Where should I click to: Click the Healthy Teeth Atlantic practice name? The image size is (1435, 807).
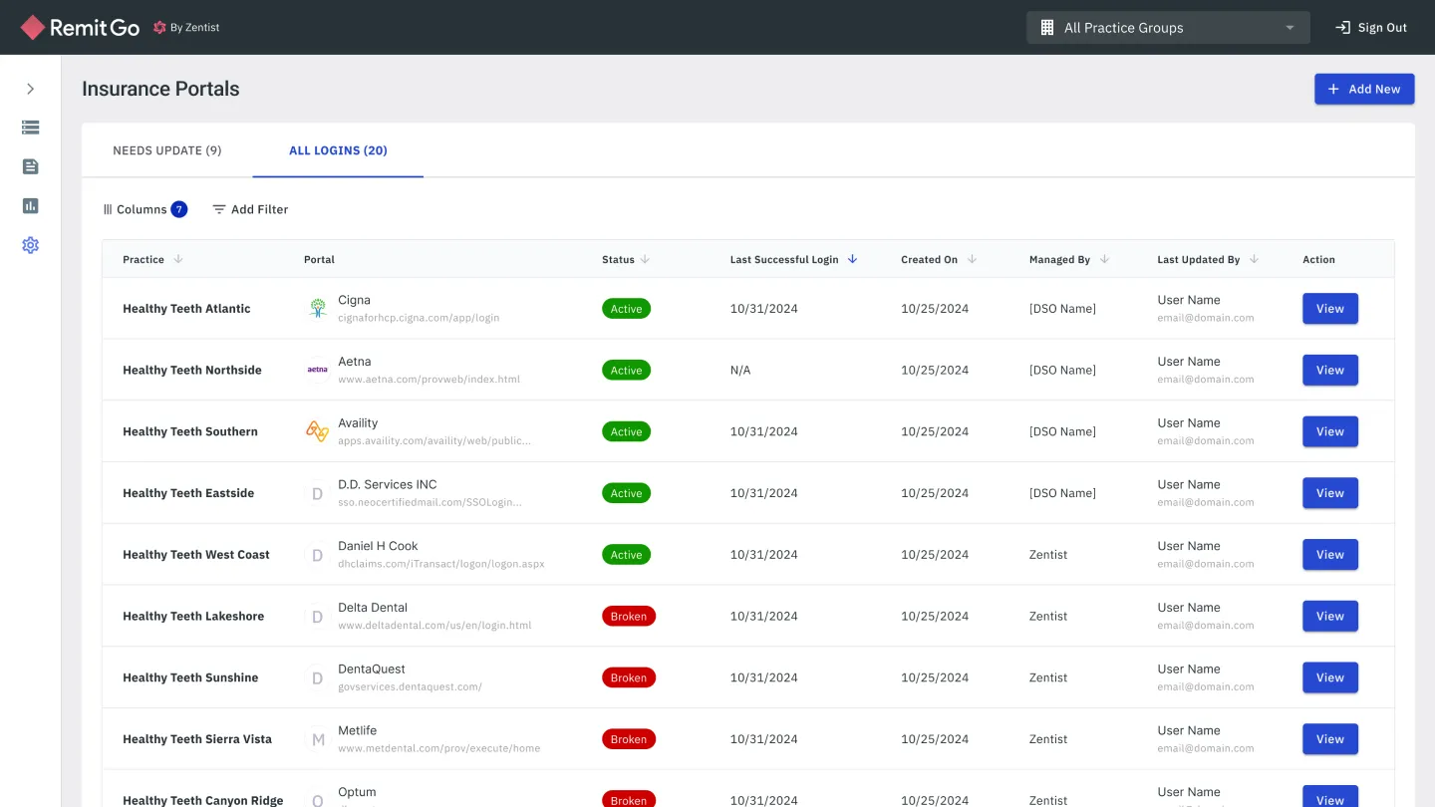(186, 309)
